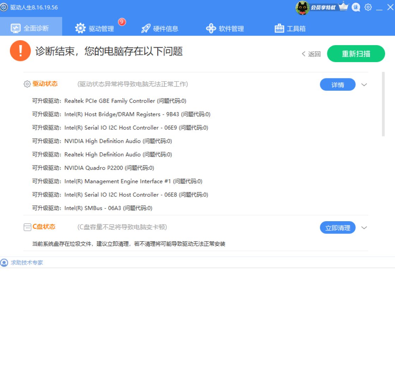Select the Intel Host Bridge/DRAM Registers row
The height and width of the screenshot is (381, 395).
pos(121,114)
